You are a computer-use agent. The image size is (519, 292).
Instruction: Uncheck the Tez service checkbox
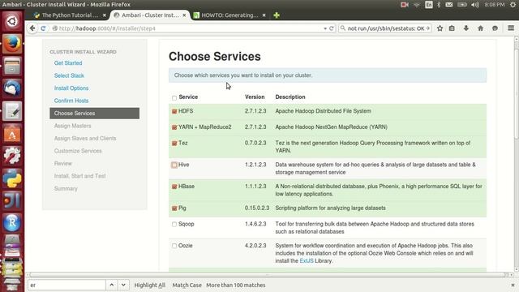[174, 144]
